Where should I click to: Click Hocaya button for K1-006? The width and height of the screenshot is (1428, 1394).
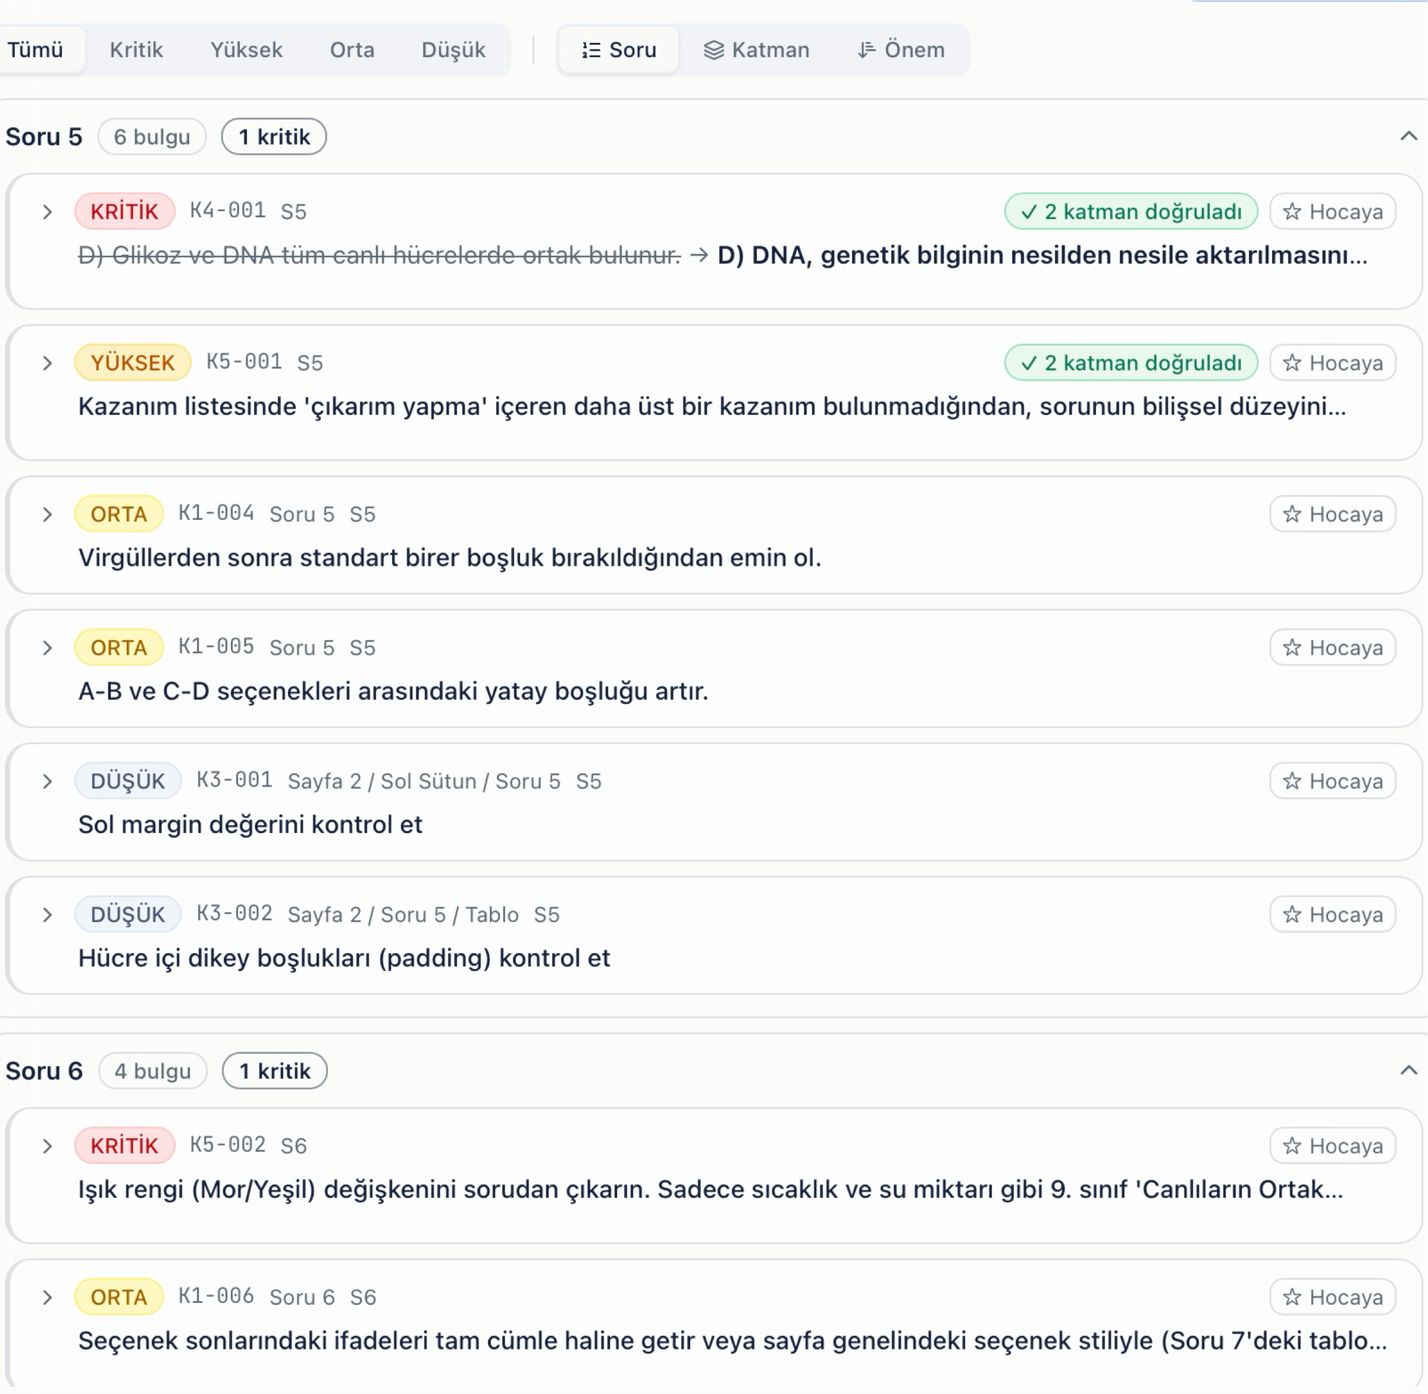(1332, 1296)
